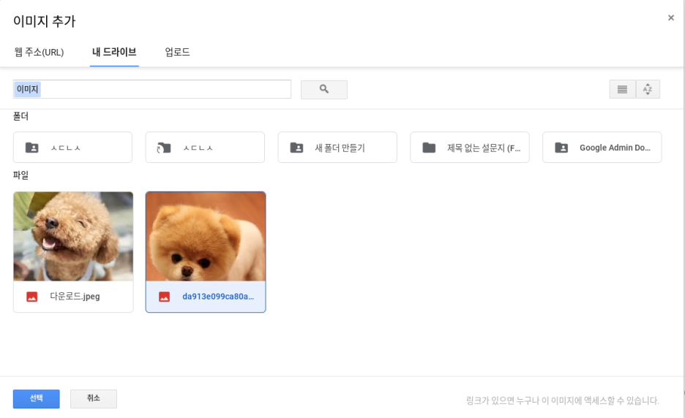Click the 파일 section heading
The height and width of the screenshot is (418, 685).
click(20, 175)
